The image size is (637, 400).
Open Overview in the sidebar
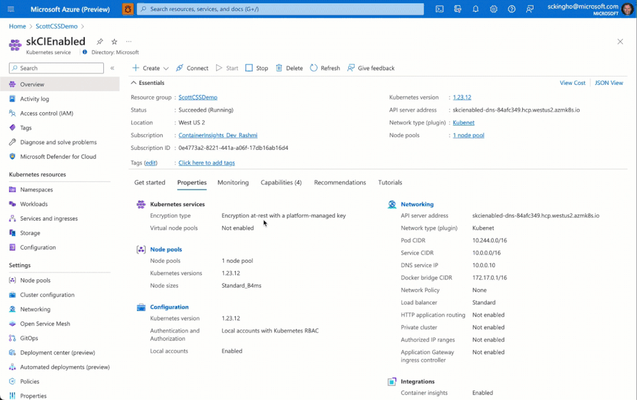pos(60,85)
